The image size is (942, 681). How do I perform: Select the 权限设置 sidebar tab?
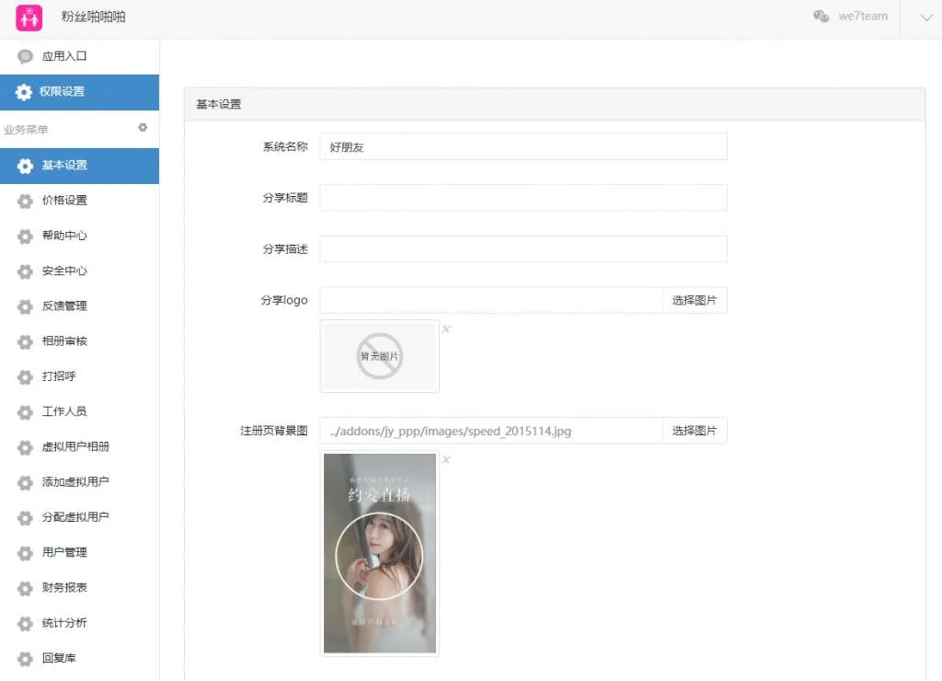(x=62, y=92)
